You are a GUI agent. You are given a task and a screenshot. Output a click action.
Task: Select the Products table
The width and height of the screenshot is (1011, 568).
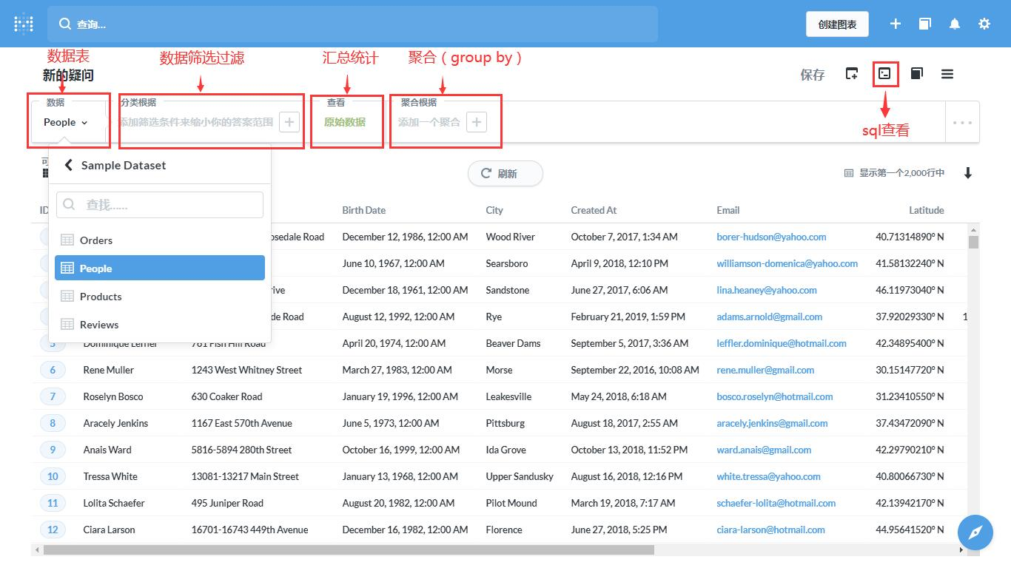click(160, 297)
